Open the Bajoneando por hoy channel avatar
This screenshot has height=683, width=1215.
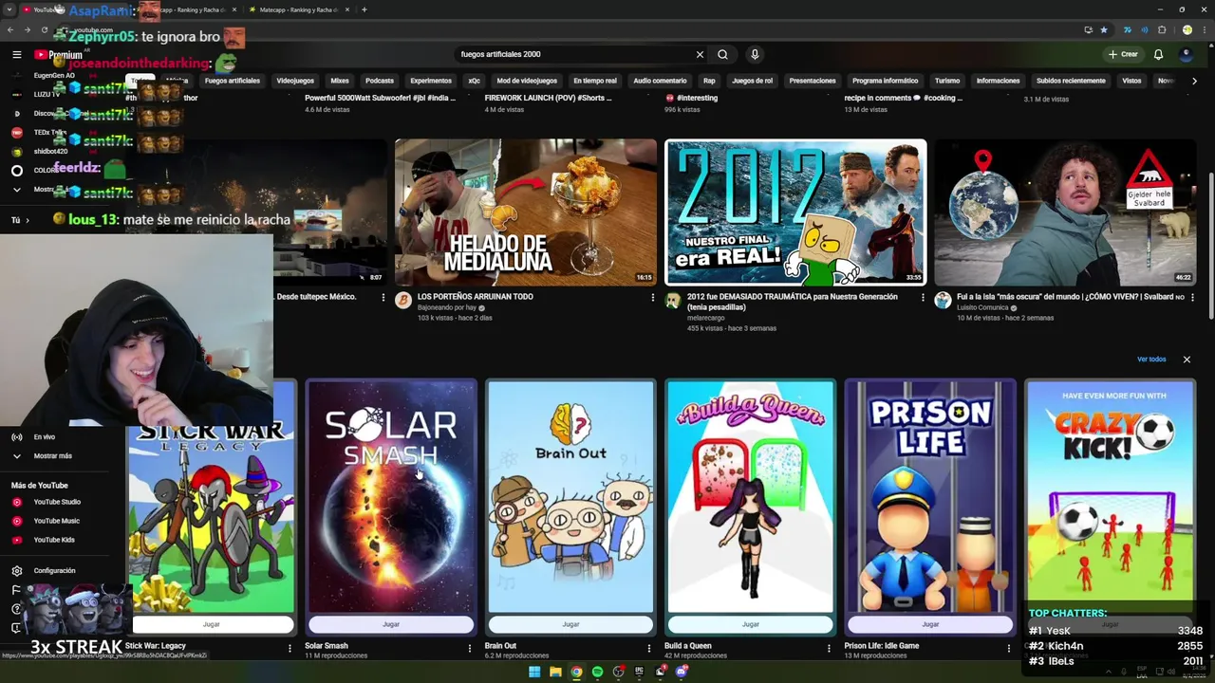[x=403, y=301]
